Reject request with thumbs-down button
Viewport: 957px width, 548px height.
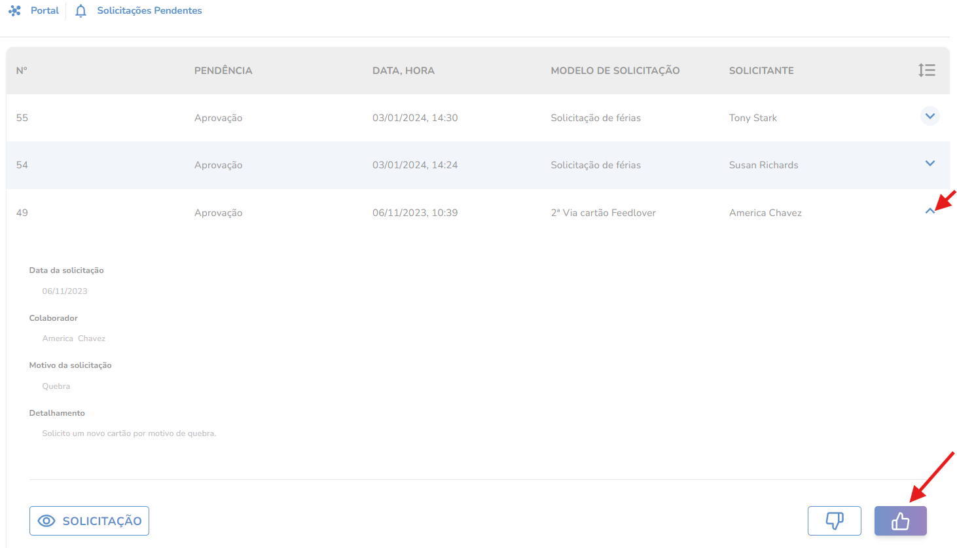834,521
